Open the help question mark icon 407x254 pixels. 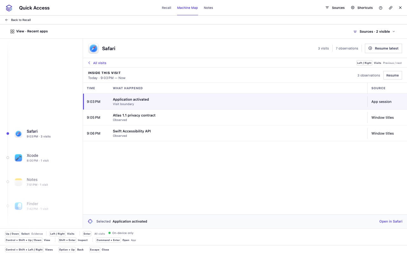(381, 8)
